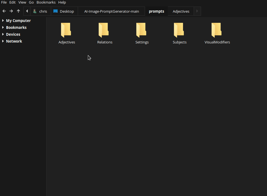
Task: Select the Adjectives folder icon
Action: click(x=66, y=30)
